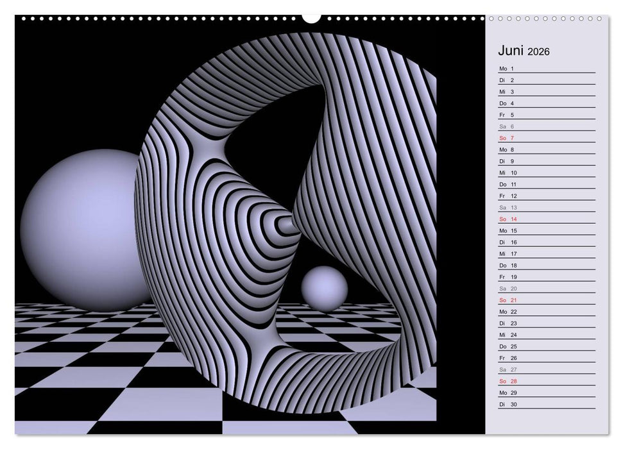Click the 2026 year label

[539, 52]
